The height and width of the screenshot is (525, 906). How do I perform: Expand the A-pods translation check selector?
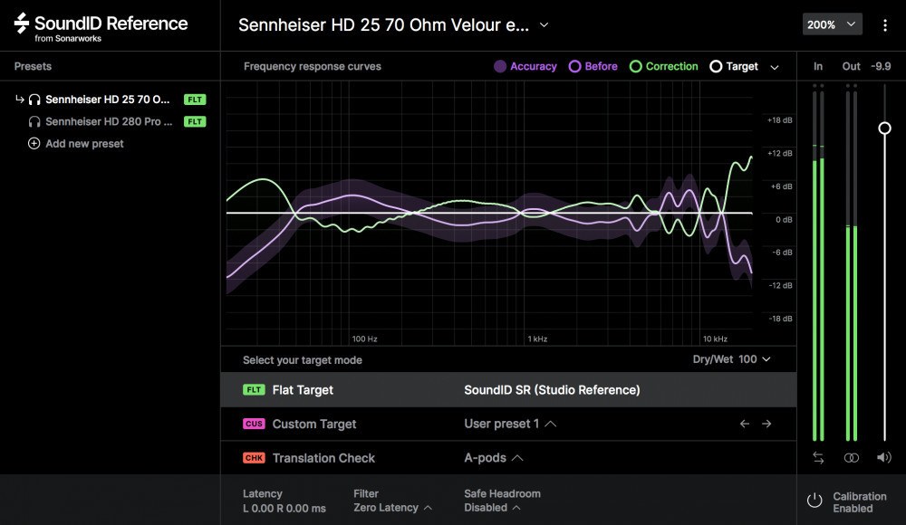click(x=494, y=458)
